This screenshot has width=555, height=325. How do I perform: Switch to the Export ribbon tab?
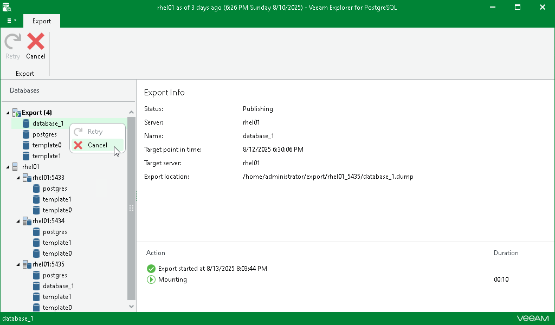(41, 21)
